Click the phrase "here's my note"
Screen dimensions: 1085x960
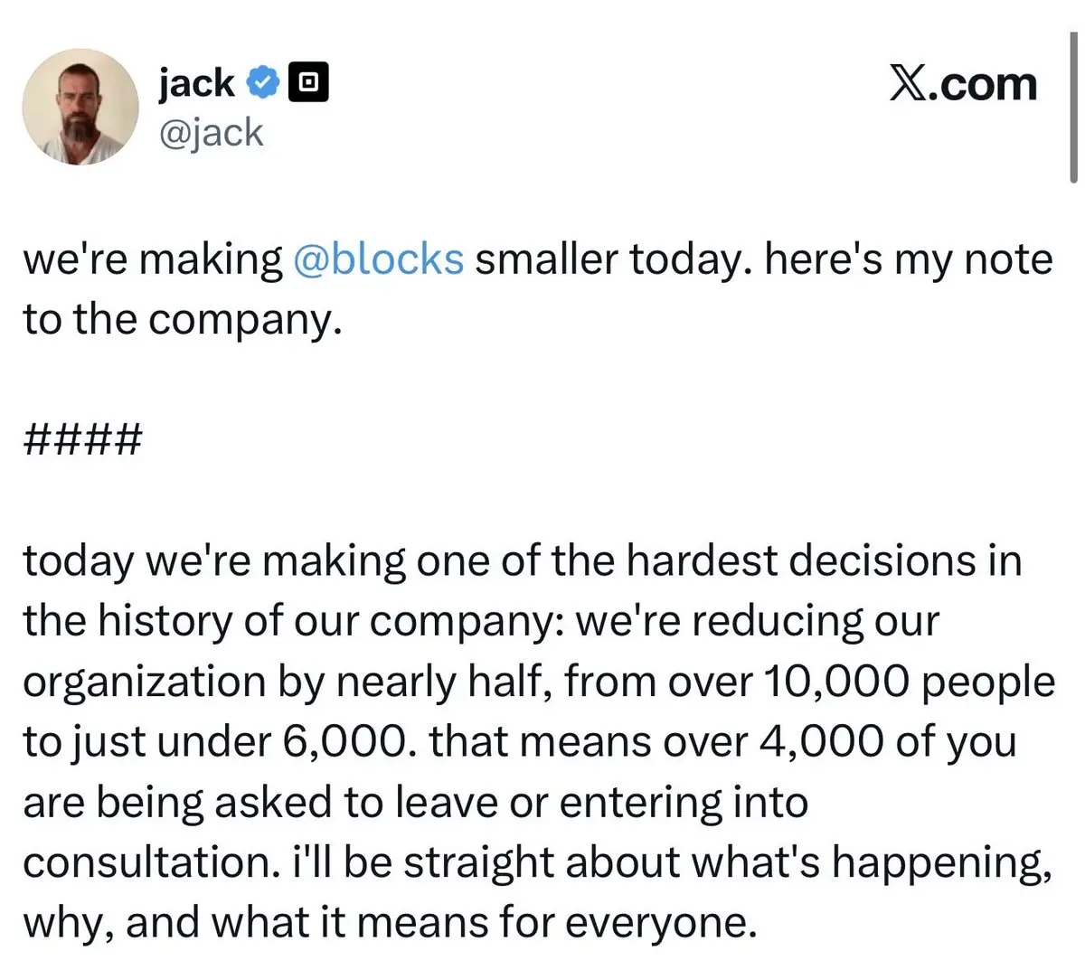click(907, 259)
